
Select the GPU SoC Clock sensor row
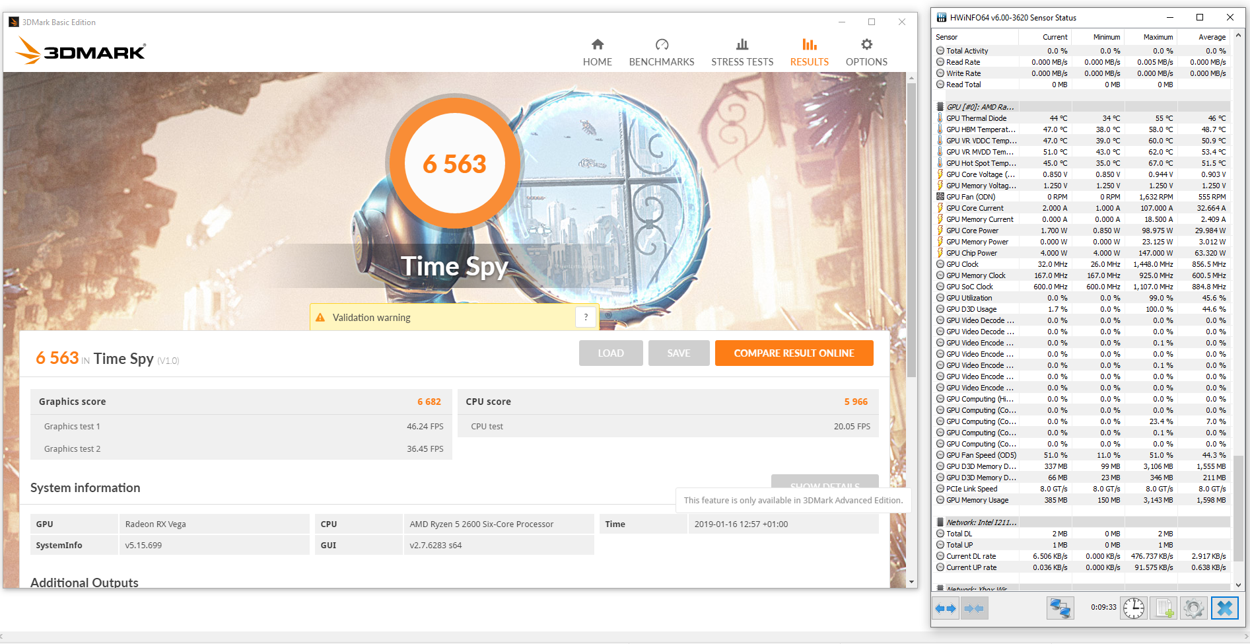[x=1082, y=287]
